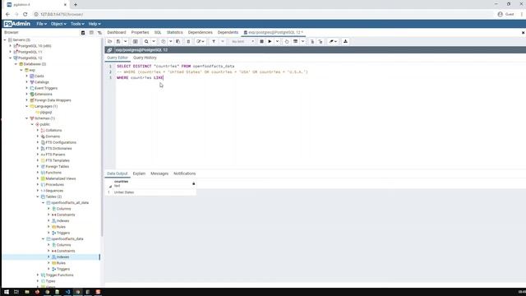Collapse the Databases (2) node
Image resolution: width=526 pixels, height=296 pixels.
click(16, 64)
